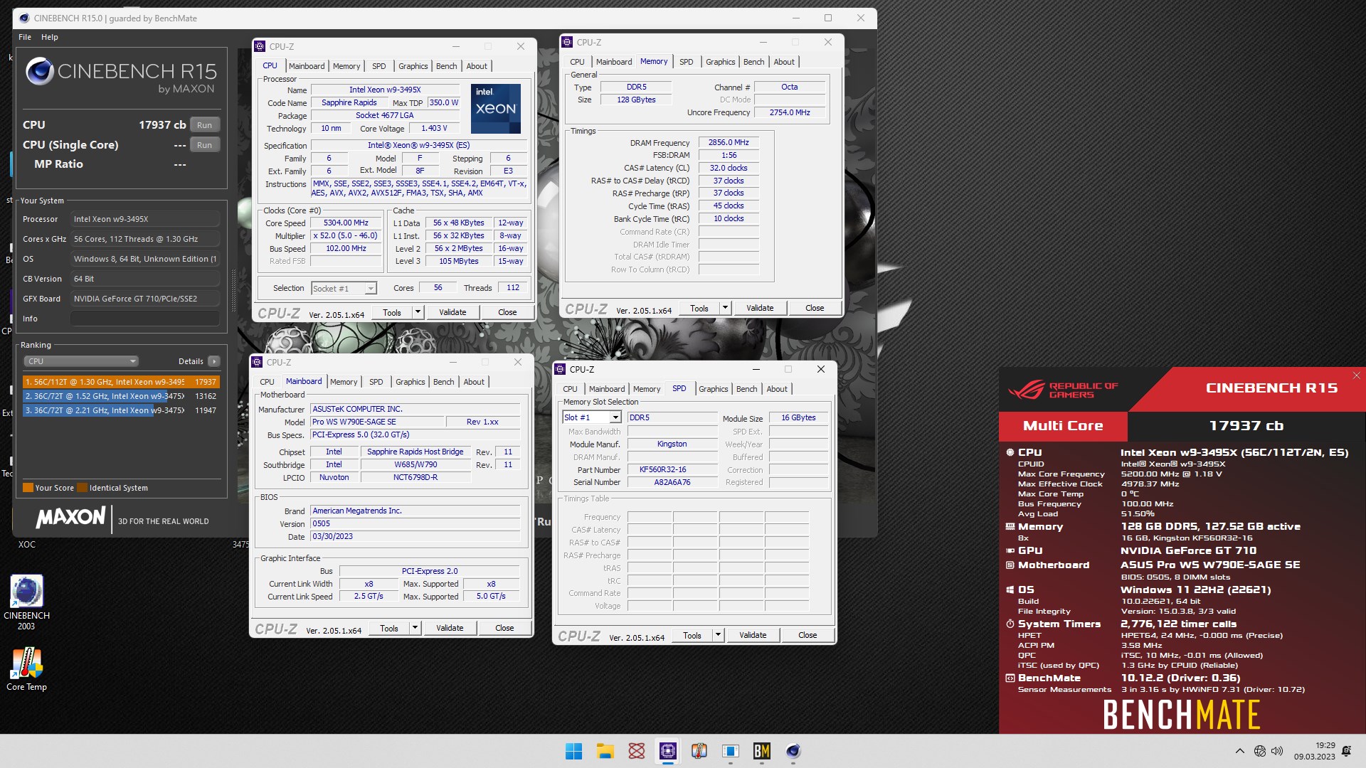Click the BIOS date value 03/30/2023
Image resolution: width=1366 pixels, height=768 pixels.
coord(415,536)
